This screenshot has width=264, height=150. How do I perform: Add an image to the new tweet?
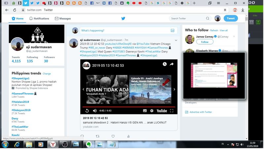click(x=173, y=30)
